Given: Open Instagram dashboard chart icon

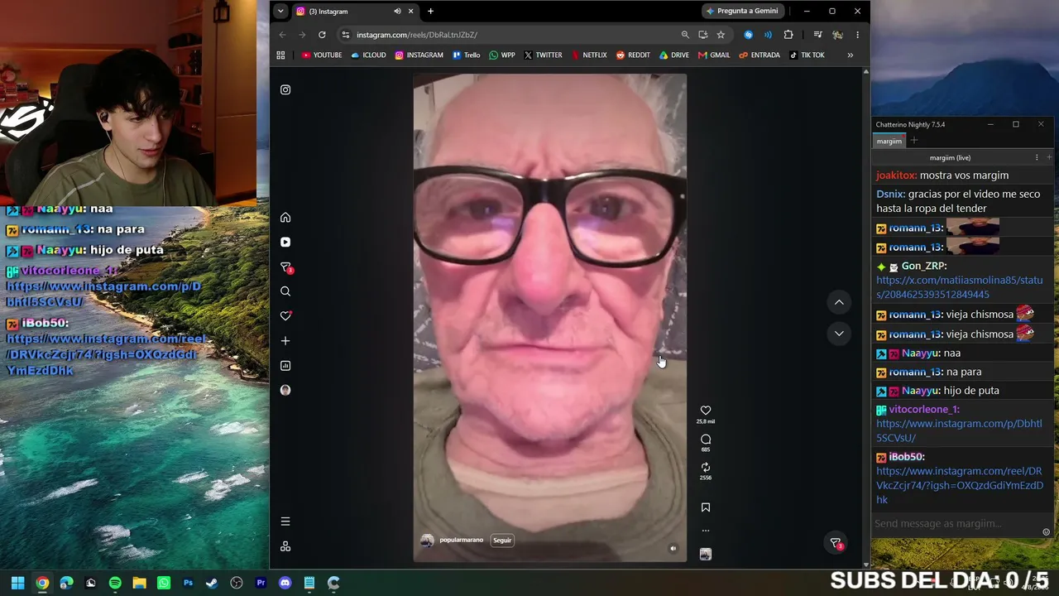Looking at the screenshot, I should coord(285,365).
